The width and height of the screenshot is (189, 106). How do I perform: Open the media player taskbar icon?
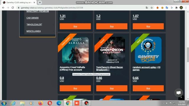(31, 103)
